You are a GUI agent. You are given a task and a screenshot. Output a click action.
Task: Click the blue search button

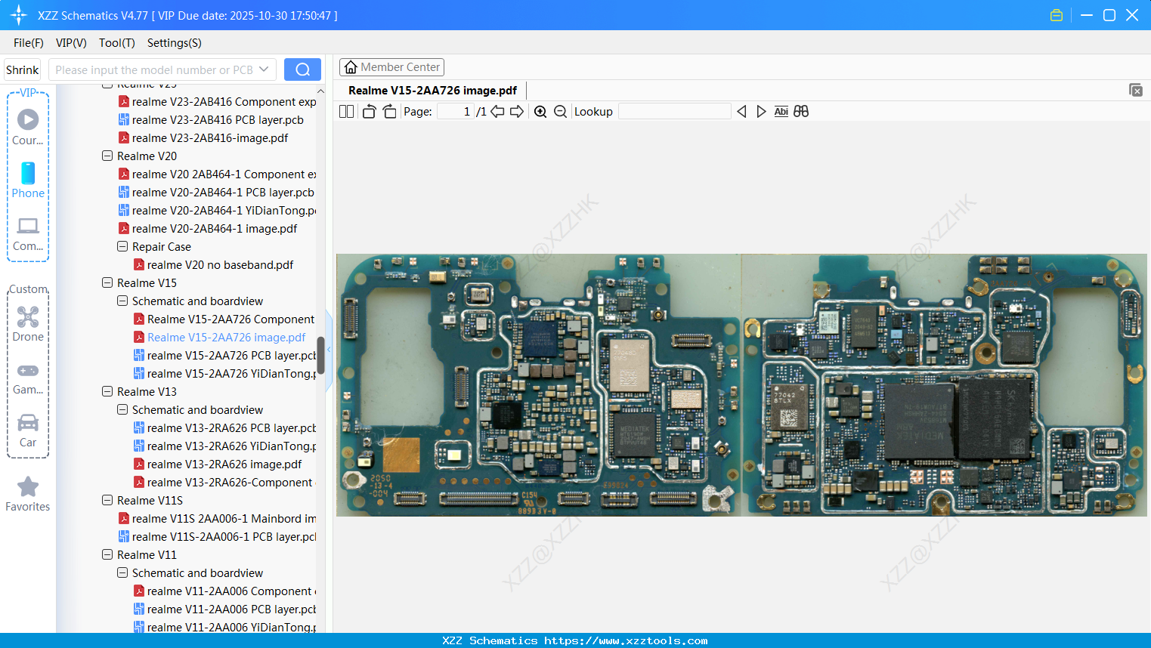point(302,69)
